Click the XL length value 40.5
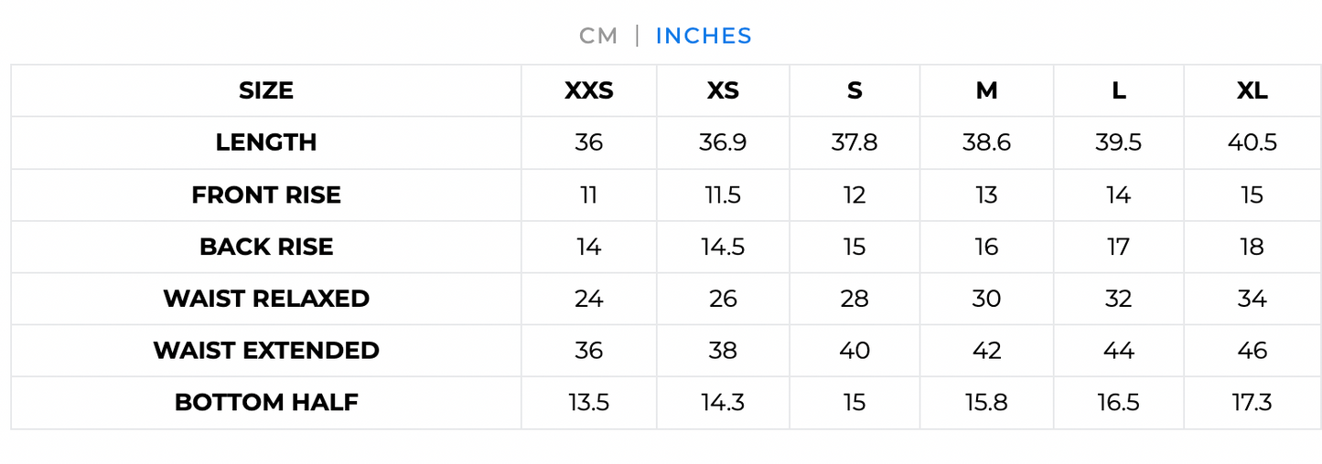This screenshot has width=1322, height=464. tap(1252, 142)
